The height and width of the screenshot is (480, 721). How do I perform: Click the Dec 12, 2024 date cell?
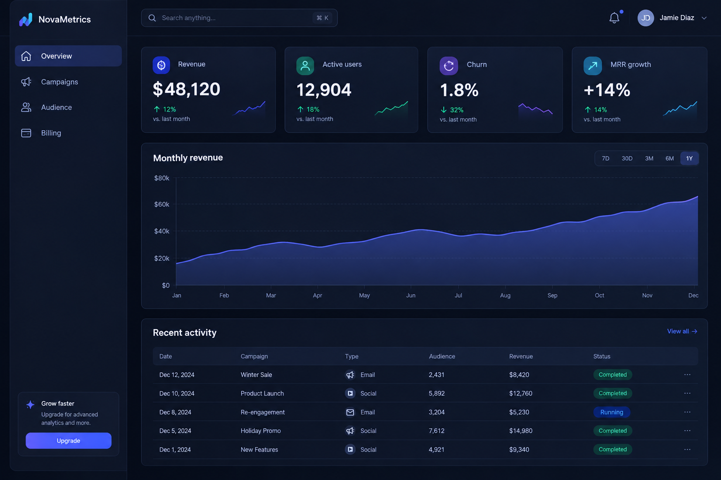coord(177,375)
